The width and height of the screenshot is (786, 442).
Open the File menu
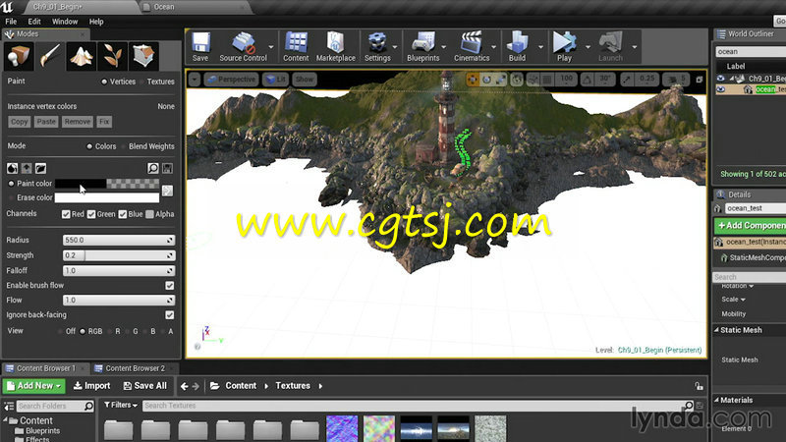(11, 22)
